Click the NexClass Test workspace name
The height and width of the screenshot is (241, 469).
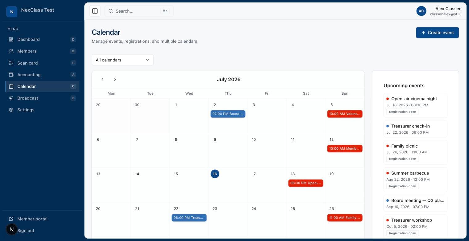click(38, 10)
